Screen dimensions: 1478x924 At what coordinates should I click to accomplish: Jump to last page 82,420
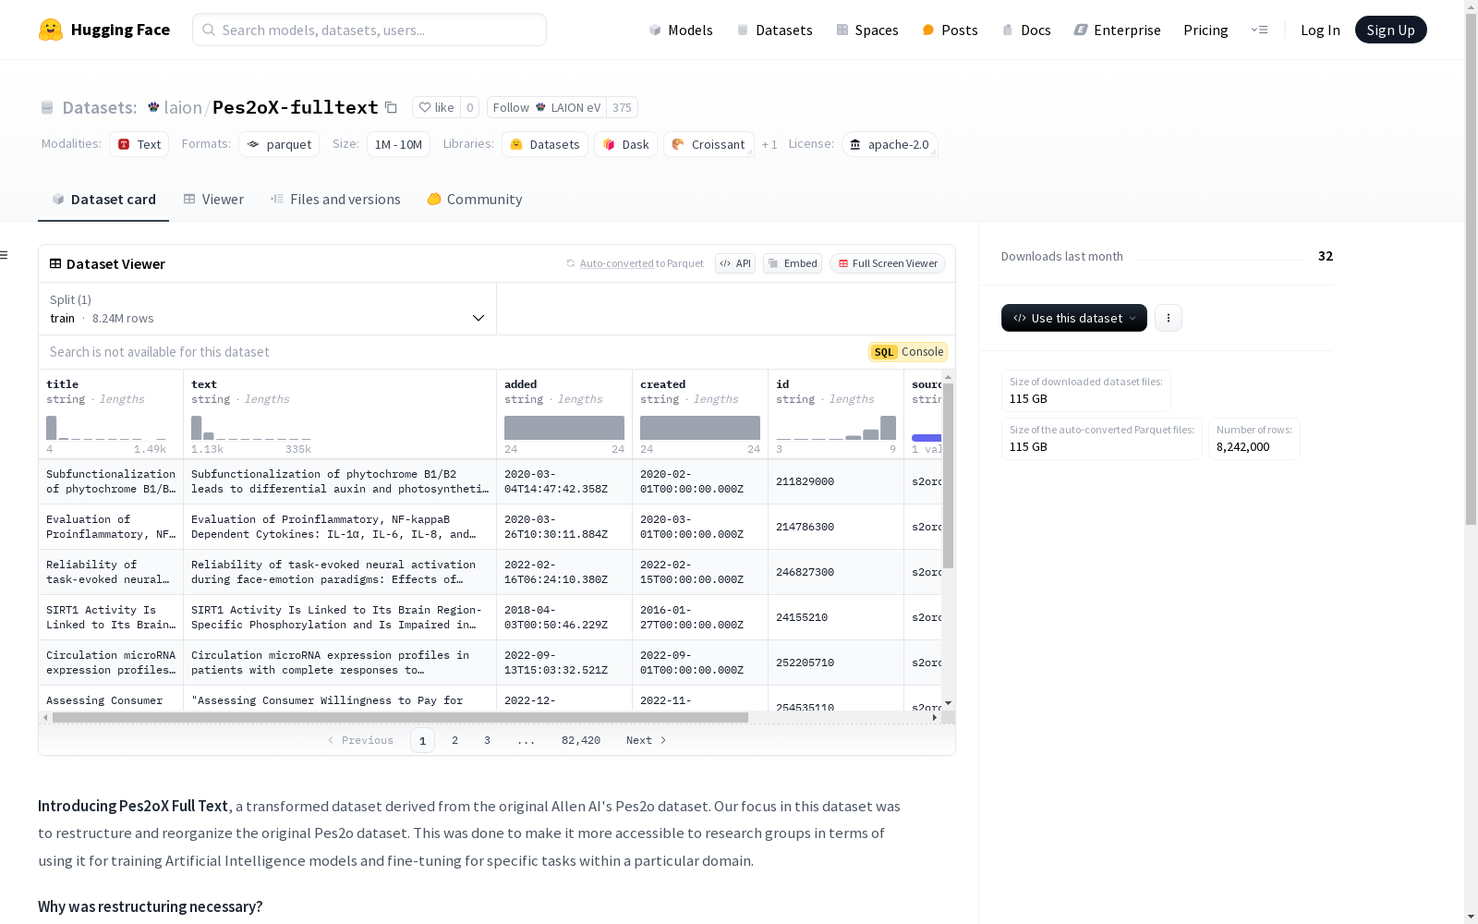581,740
